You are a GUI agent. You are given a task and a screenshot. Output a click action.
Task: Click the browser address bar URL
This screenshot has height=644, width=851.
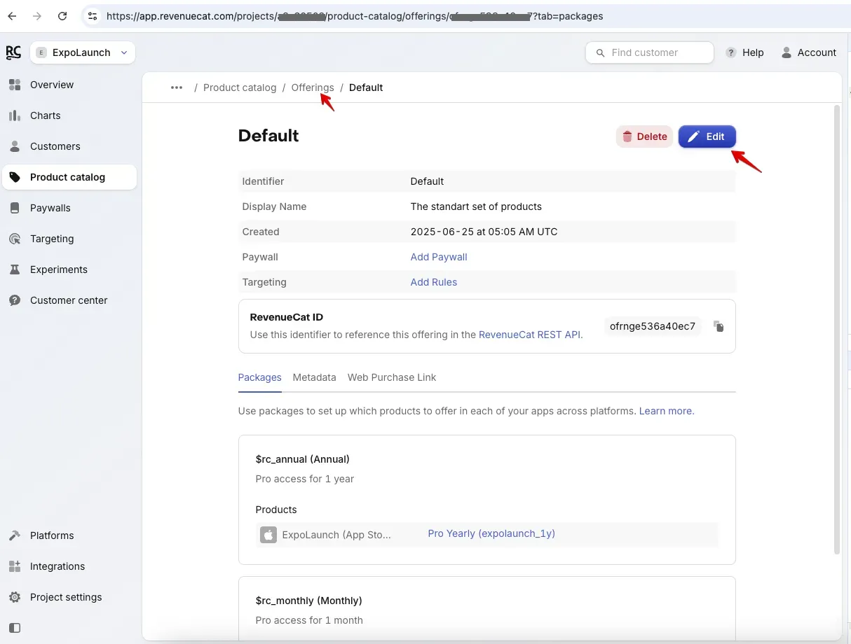point(355,15)
